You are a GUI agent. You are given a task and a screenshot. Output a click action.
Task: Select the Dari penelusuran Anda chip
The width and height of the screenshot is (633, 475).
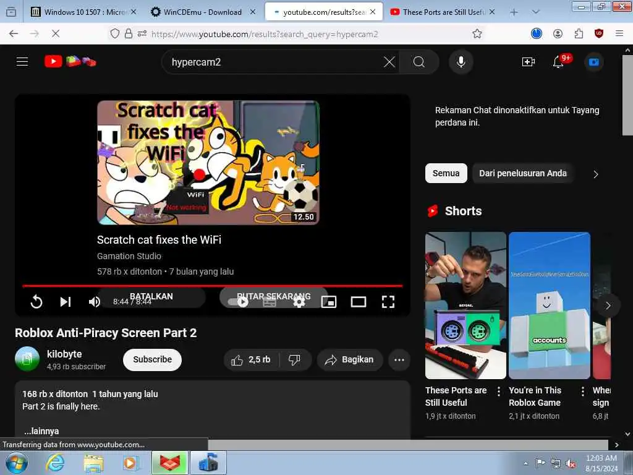tap(523, 173)
